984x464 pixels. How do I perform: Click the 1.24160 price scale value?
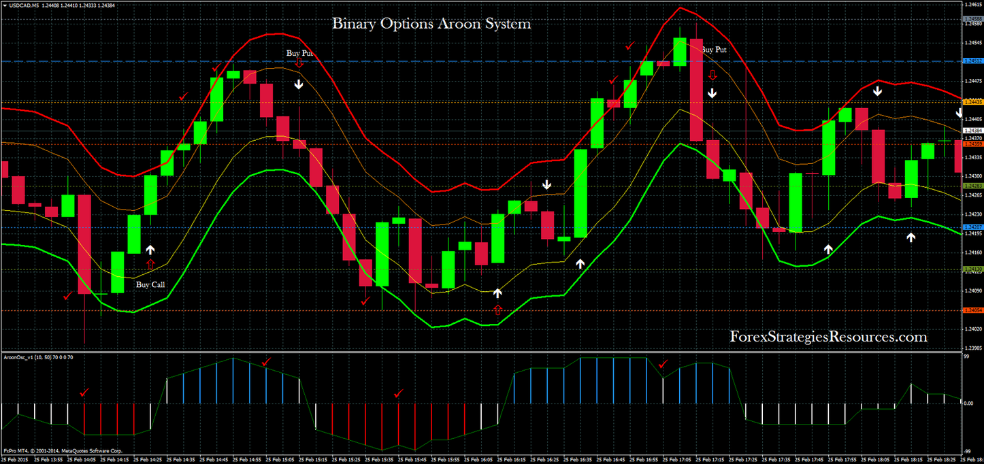coord(974,252)
